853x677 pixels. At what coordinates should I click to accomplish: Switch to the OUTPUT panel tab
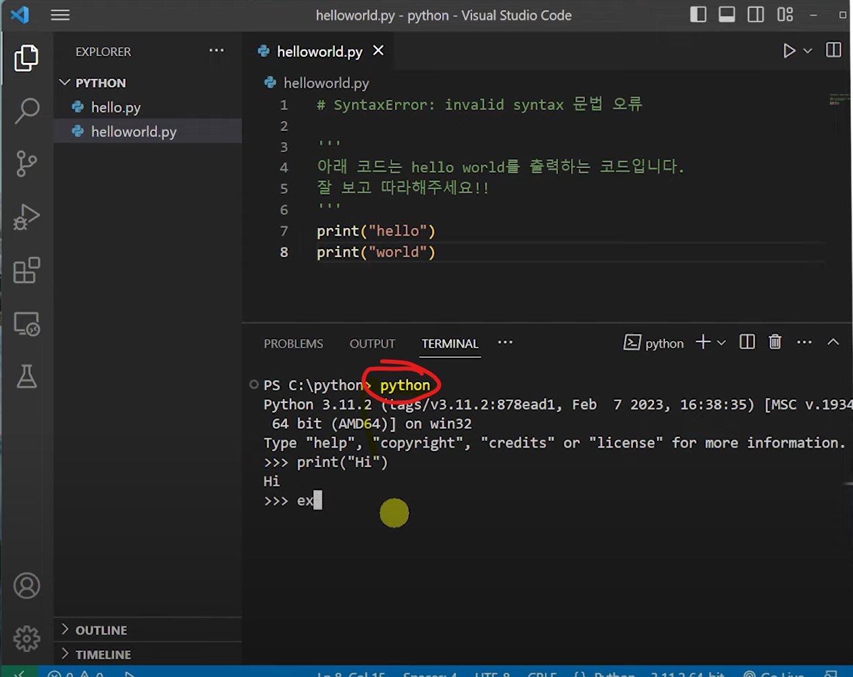[x=372, y=344]
